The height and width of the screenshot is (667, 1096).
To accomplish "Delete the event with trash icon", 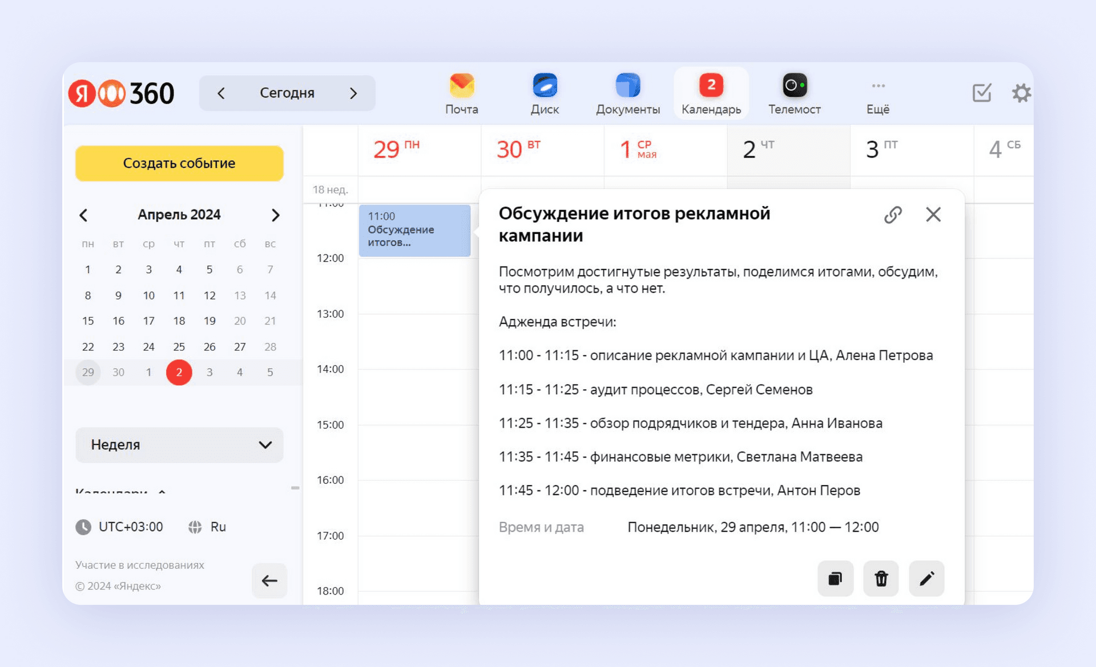I will click(881, 579).
